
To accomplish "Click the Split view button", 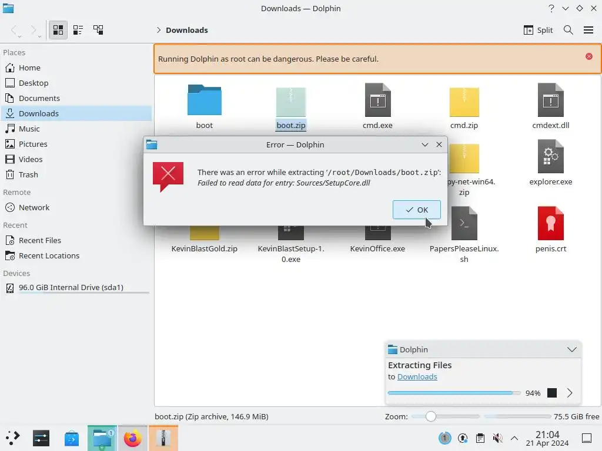I will (538, 30).
